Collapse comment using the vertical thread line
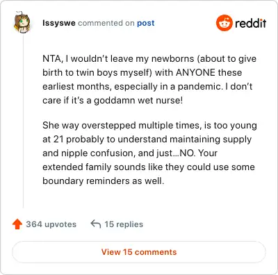 pyautogui.click(x=23, y=120)
